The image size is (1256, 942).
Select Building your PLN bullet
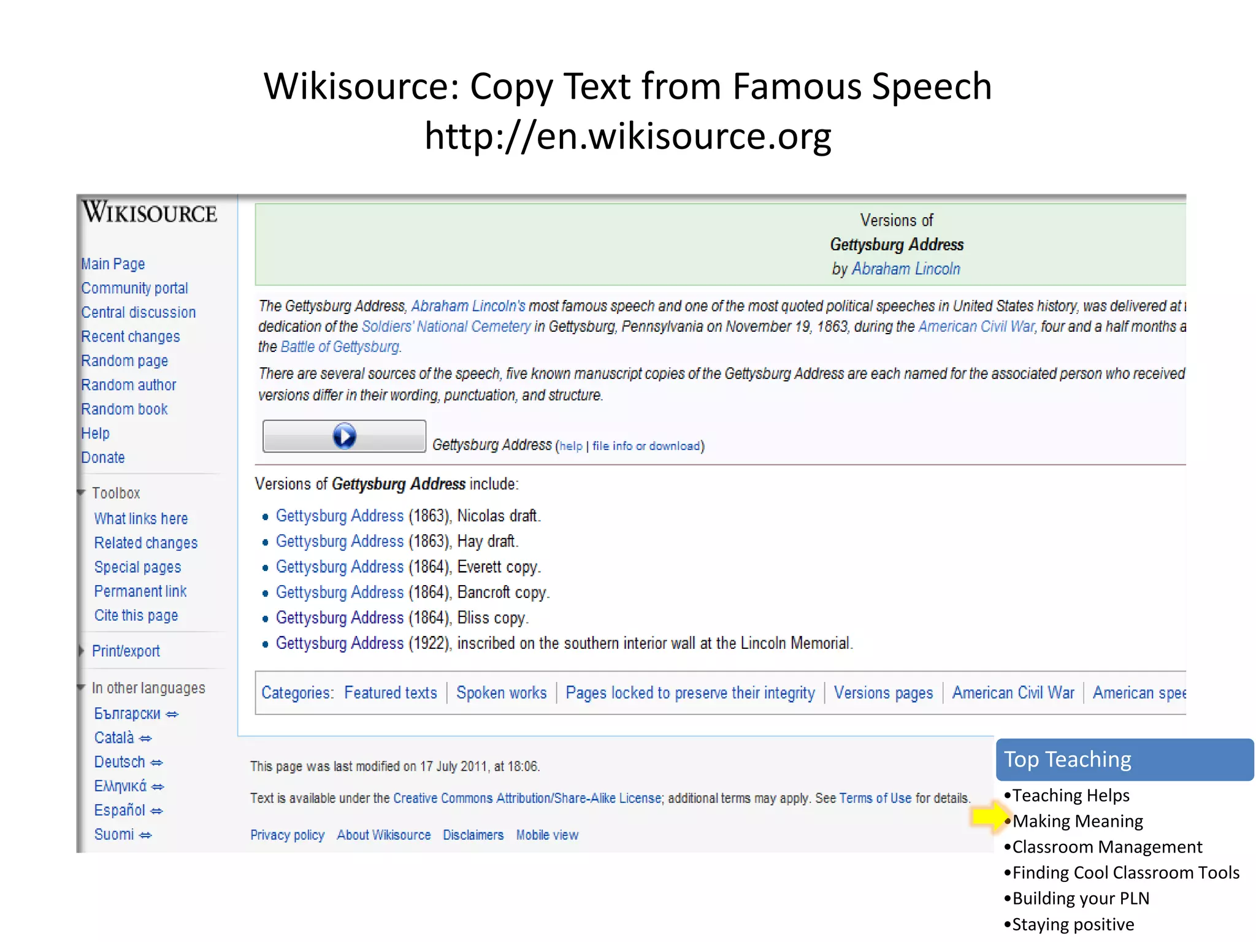point(1081,898)
